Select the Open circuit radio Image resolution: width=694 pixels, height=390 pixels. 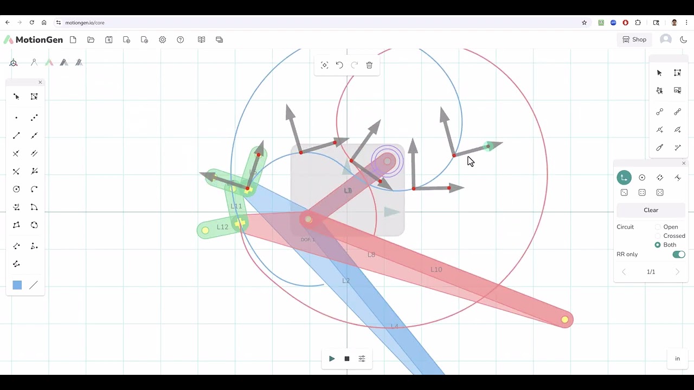tap(658, 227)
